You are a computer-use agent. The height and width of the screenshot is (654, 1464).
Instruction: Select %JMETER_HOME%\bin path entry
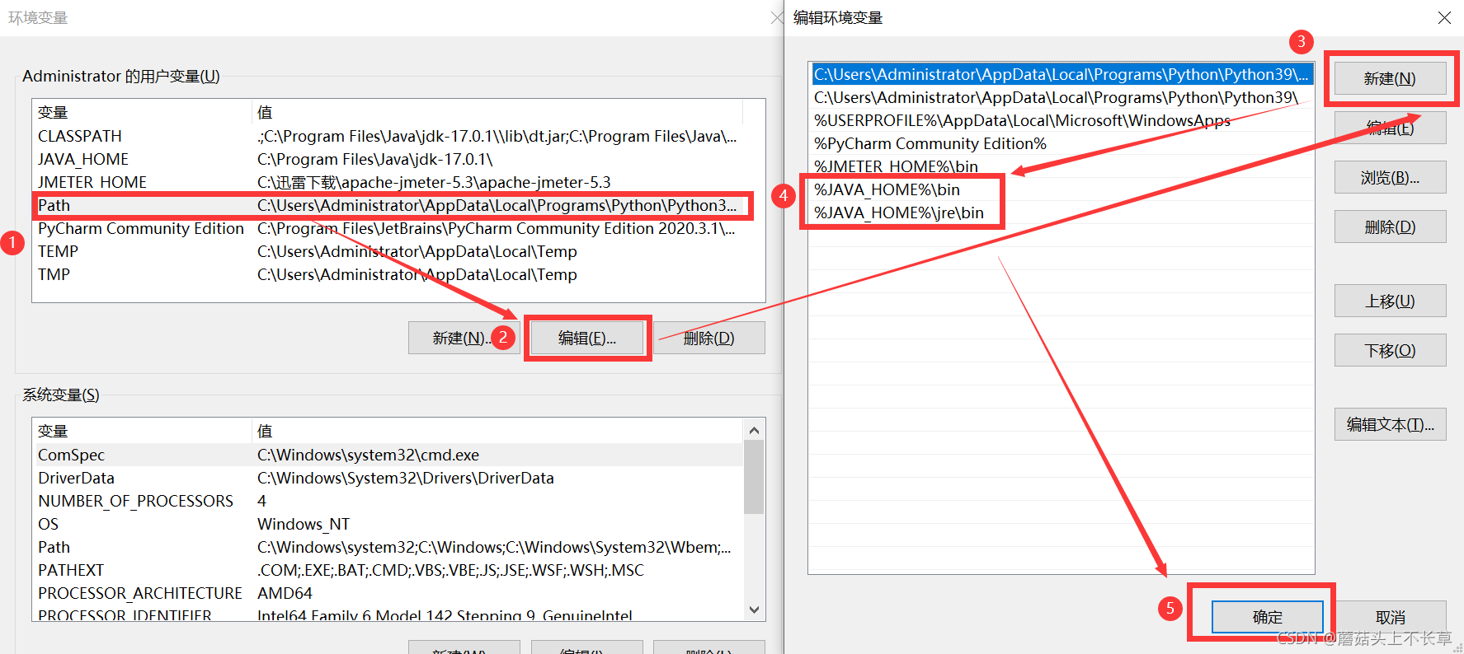(1062, 166)
